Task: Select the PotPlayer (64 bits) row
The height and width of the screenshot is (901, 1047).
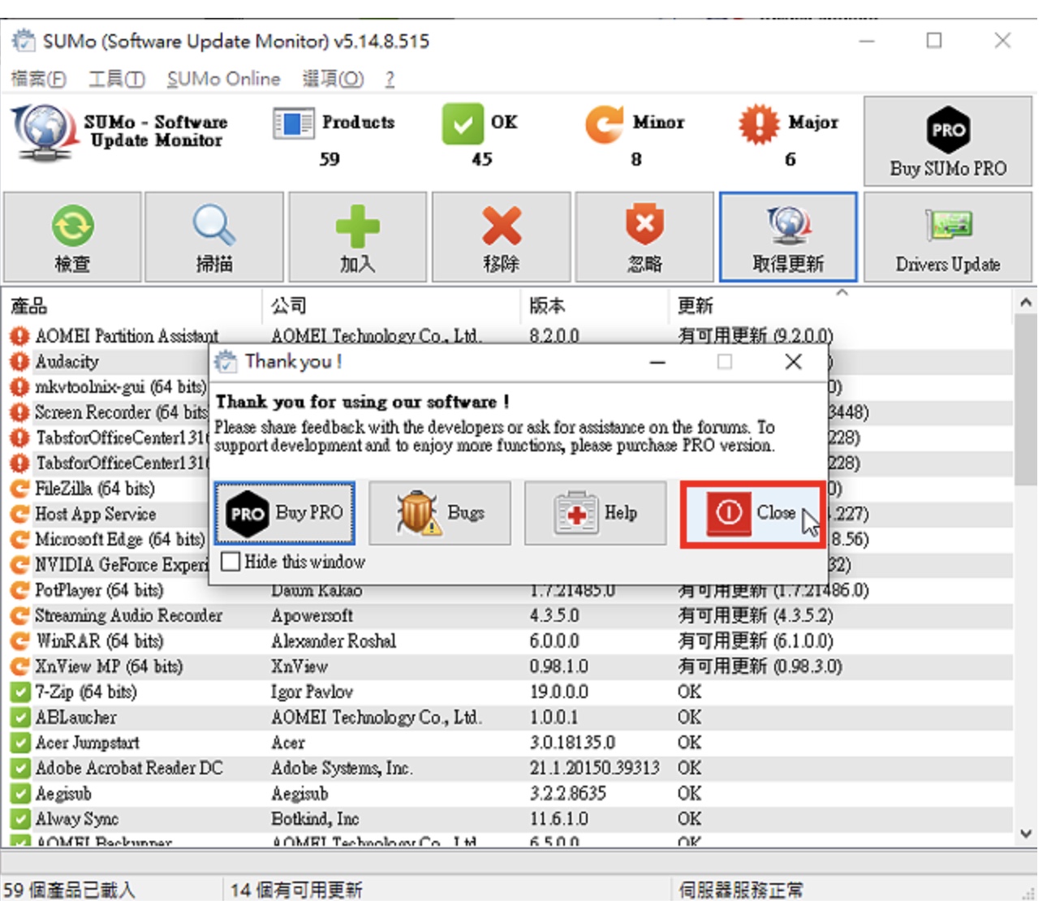Action: click(x=508, y=590)
